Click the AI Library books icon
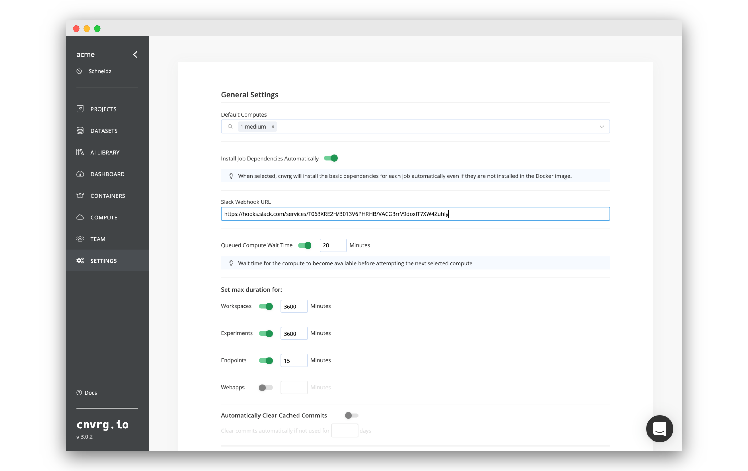Image resolution: width=748 pixels, height=471 pixels. [x=80, y=152]
